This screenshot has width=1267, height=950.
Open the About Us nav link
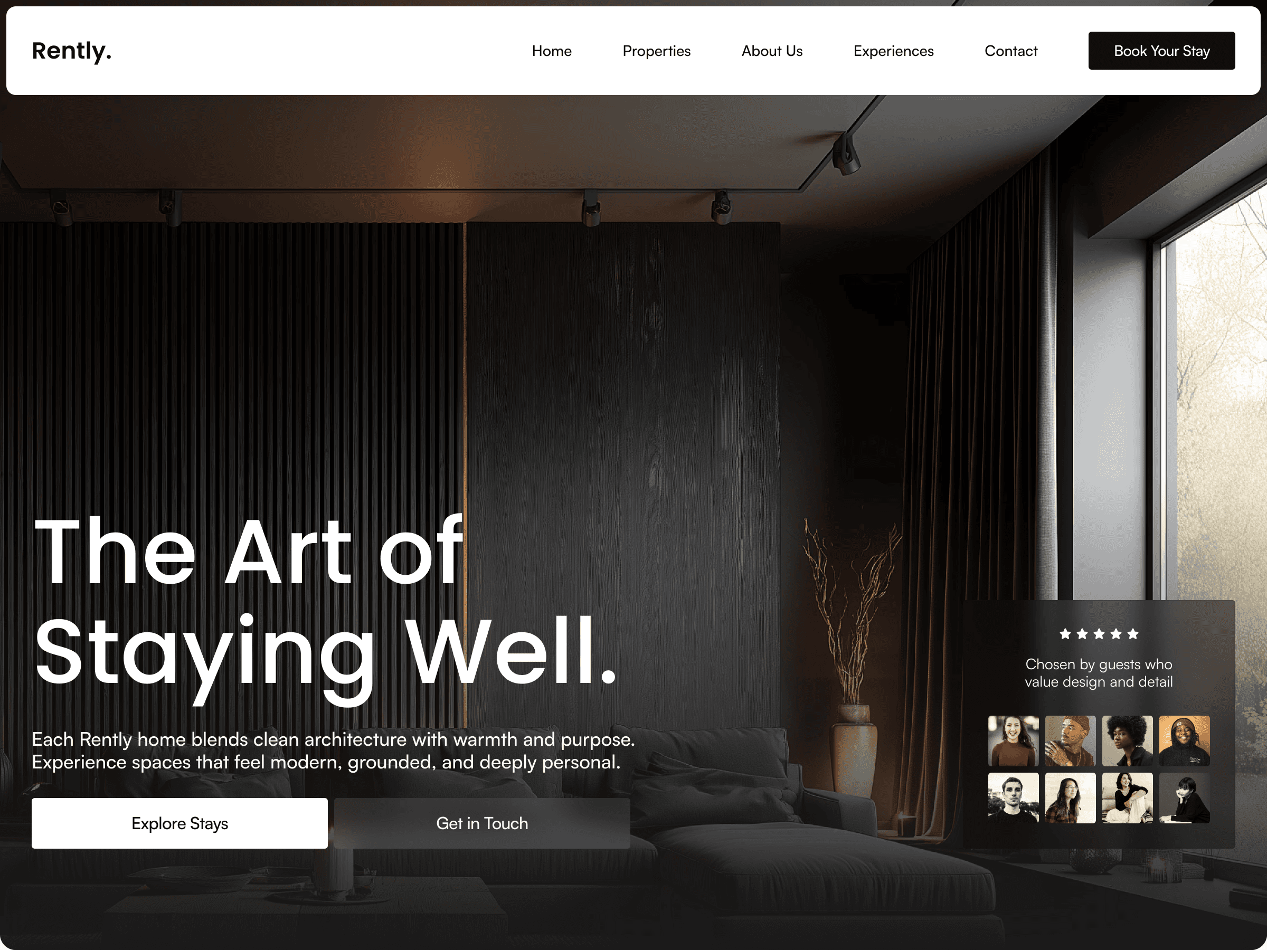tap(771, 51)
